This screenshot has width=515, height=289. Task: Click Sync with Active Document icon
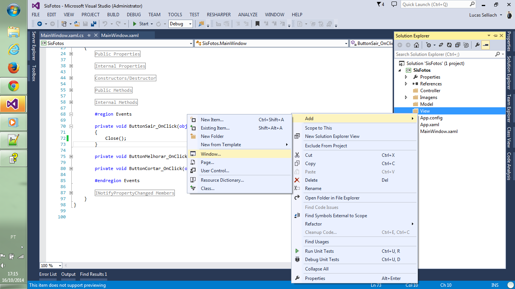tap(441, 45)
